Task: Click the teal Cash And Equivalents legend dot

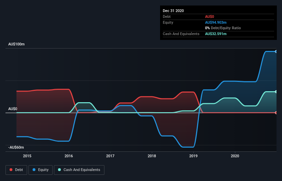Action: pos(59,170)
